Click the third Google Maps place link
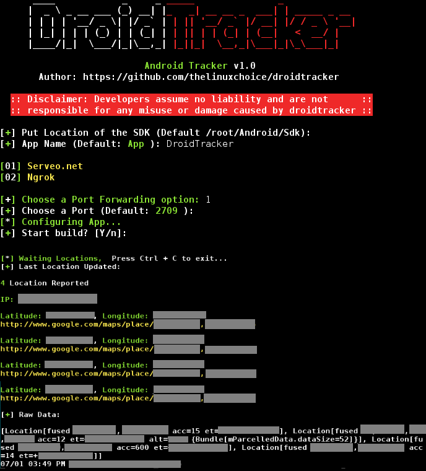Image resolution: width=426 pixels, height=471 pixels. (128, 374)
